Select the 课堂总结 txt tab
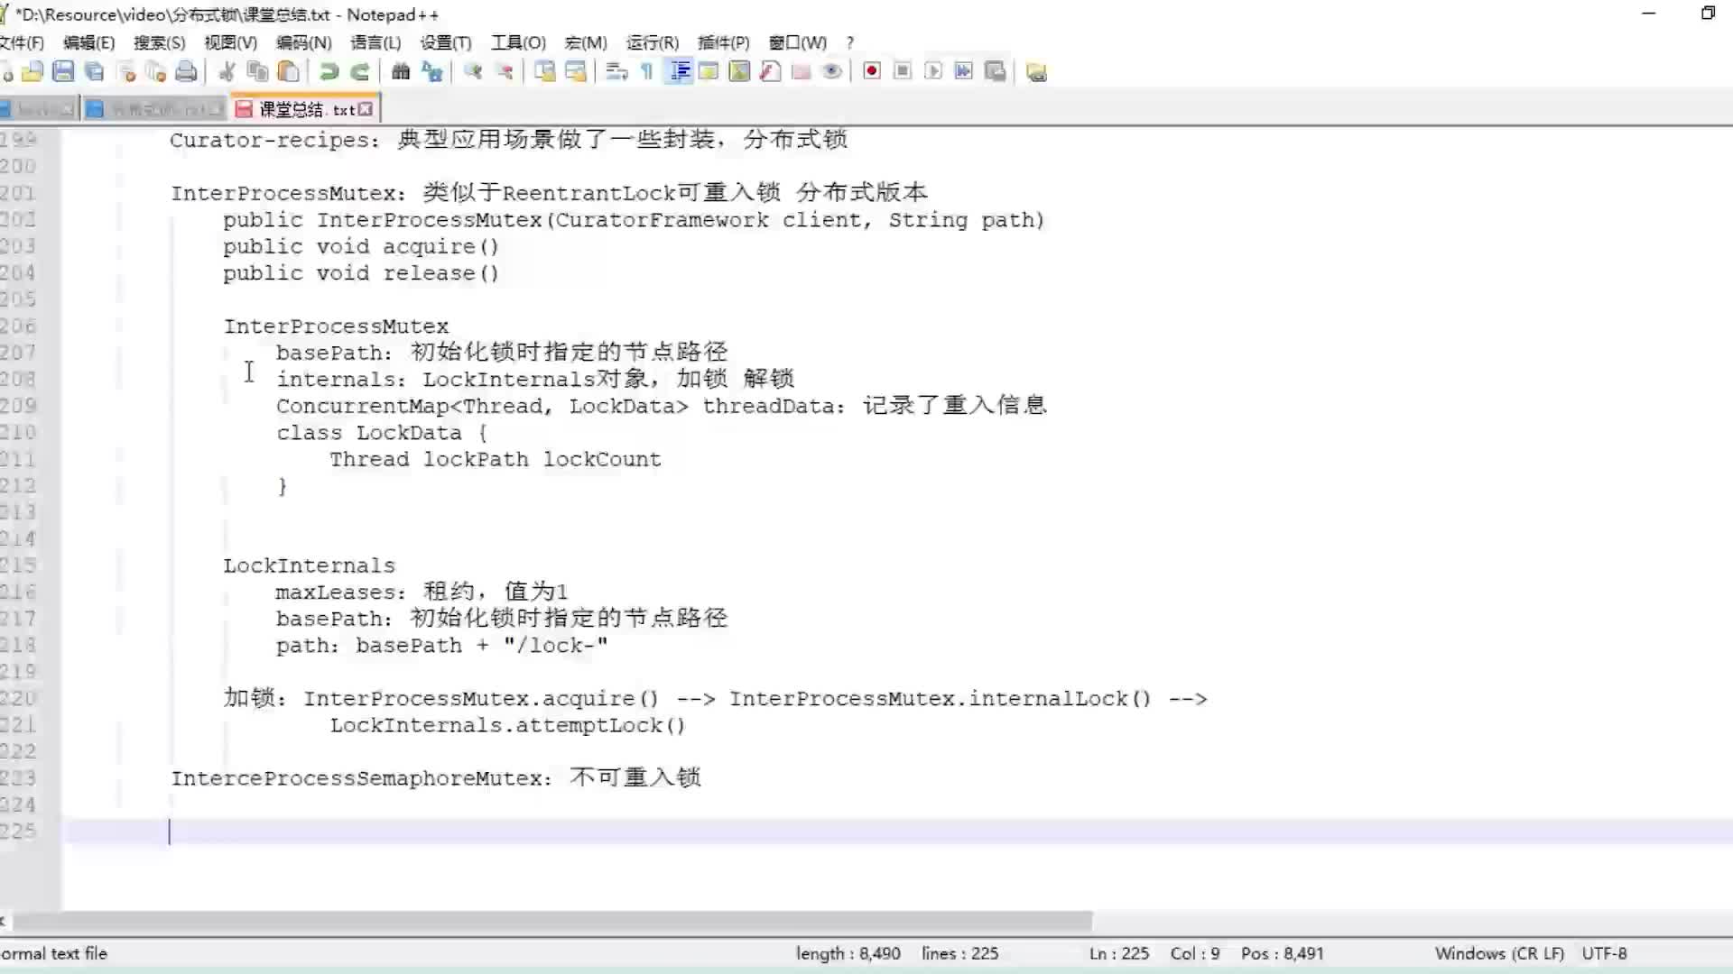The width and height of the screenshot is (1733, 974). (302, 108)
